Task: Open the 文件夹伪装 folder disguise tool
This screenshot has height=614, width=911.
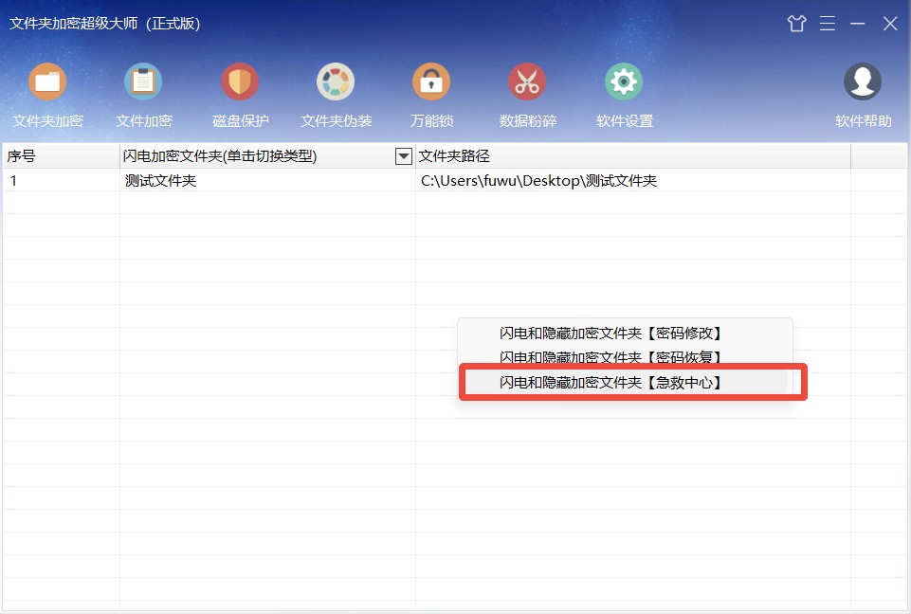Action: (336, 96)
